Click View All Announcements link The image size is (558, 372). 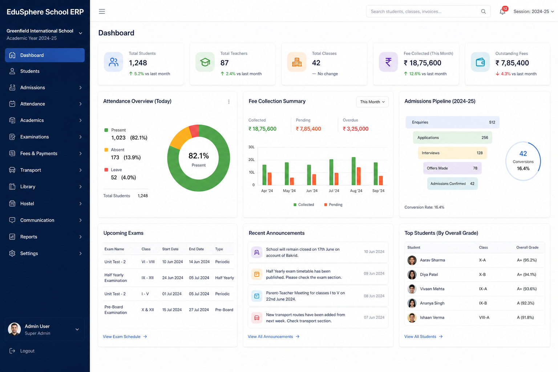pos(274,337)
